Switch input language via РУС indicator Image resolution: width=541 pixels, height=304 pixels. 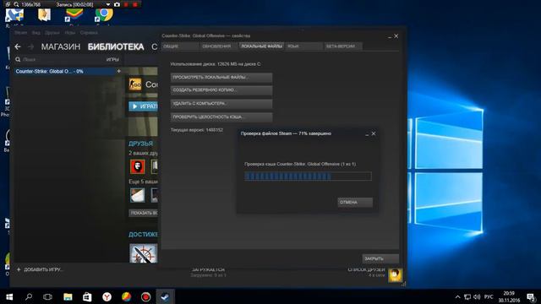pos(489,296)
